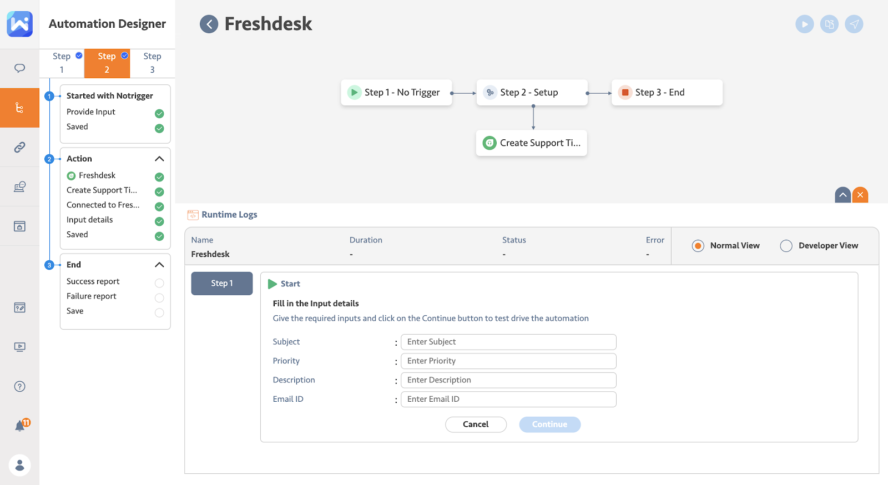Go back using arrow beside Freshdesk

pyautogui.click(x=209, y=24)
